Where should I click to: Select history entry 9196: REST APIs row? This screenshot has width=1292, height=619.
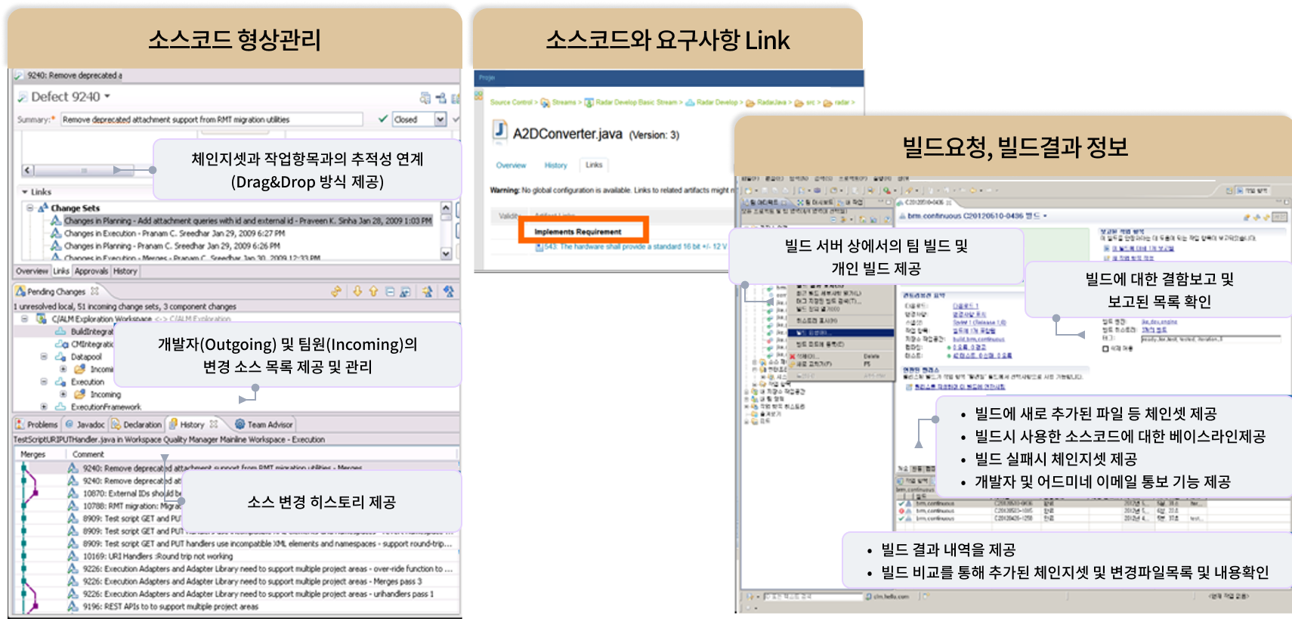pos(164,606)
